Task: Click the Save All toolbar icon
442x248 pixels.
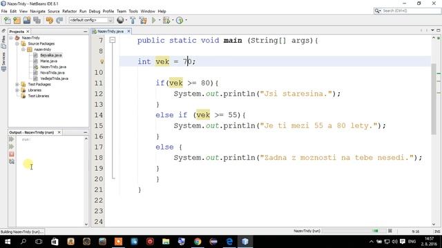Action: 37,20
